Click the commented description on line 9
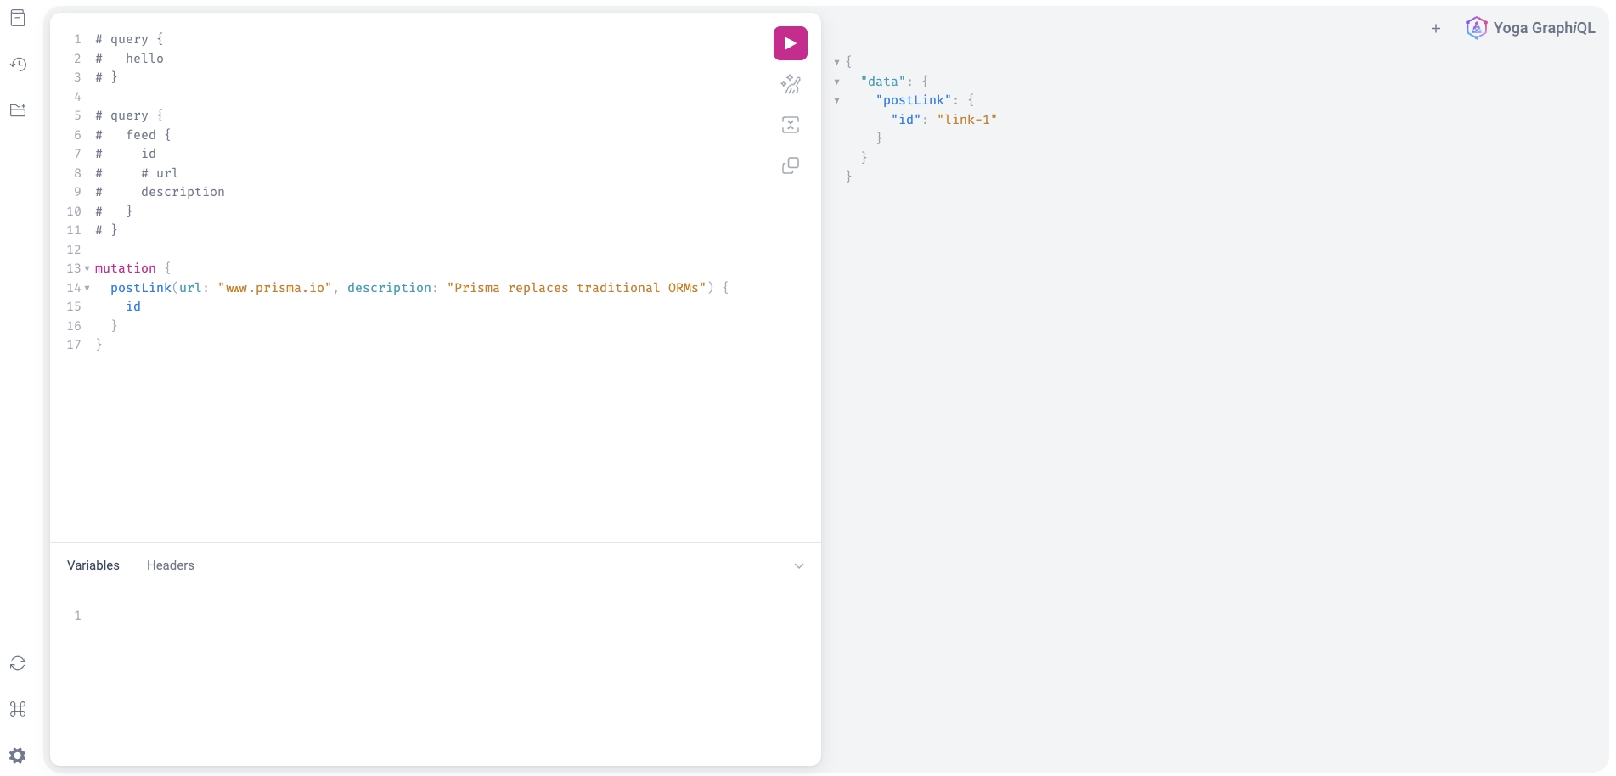The image size is (1616, 776). (x=183, y=192)
